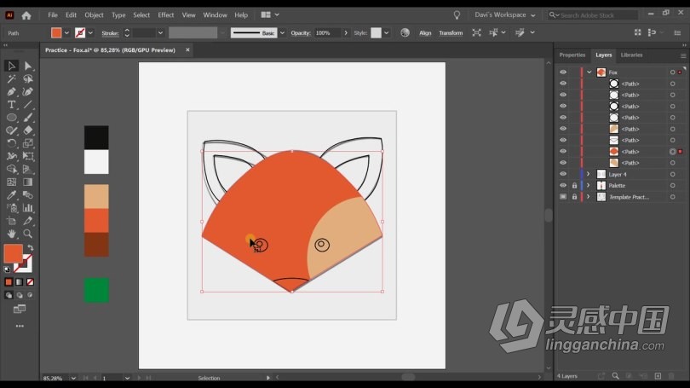Click the Opacity value field
690x388 pixels.
point(327,33)
